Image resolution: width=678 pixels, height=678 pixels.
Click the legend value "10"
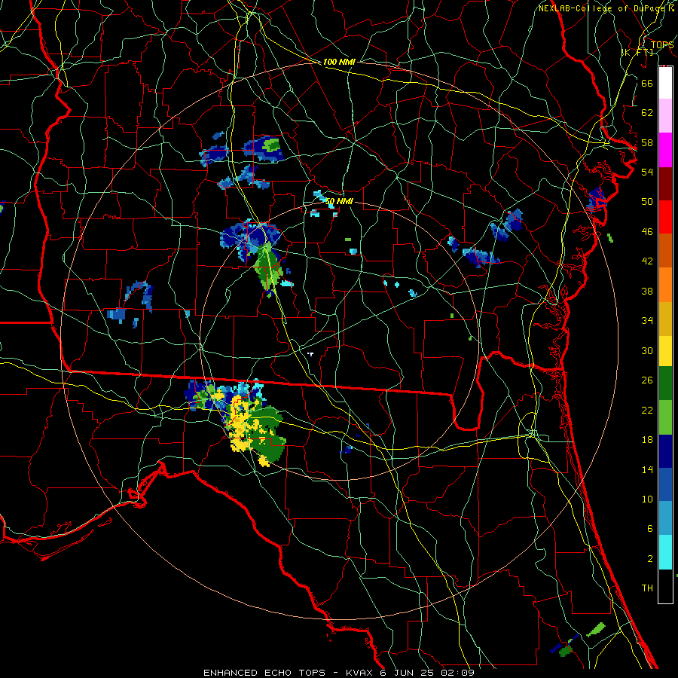coord(647,499)
